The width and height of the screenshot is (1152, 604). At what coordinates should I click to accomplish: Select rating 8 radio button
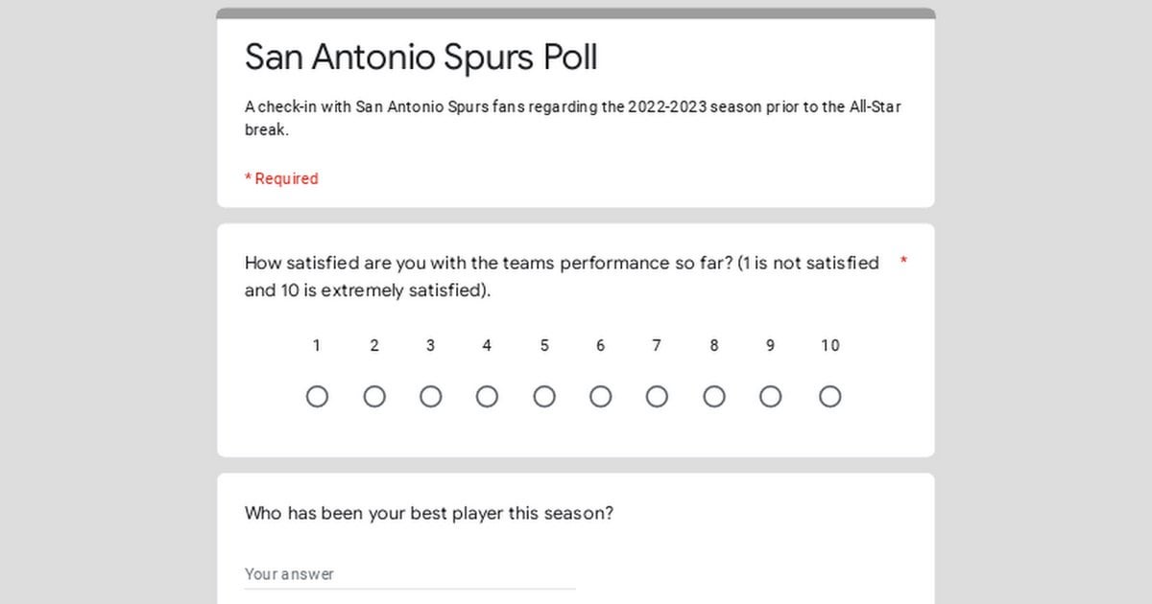tap(714, 397)
